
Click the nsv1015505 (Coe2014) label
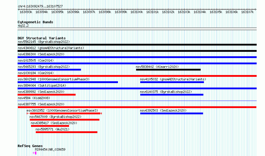pos(36,60)
